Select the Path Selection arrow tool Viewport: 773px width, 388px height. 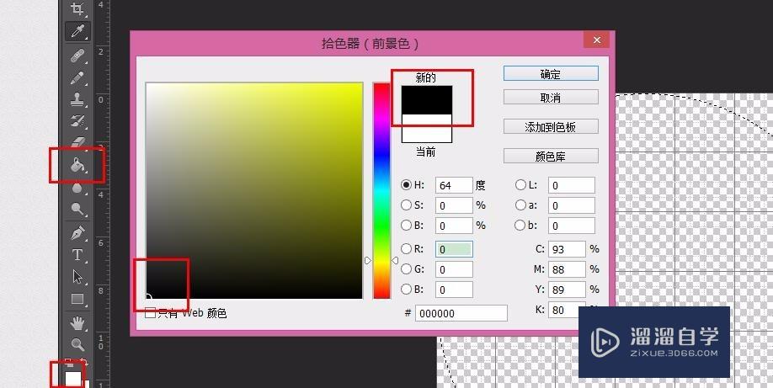click(77, 277)
